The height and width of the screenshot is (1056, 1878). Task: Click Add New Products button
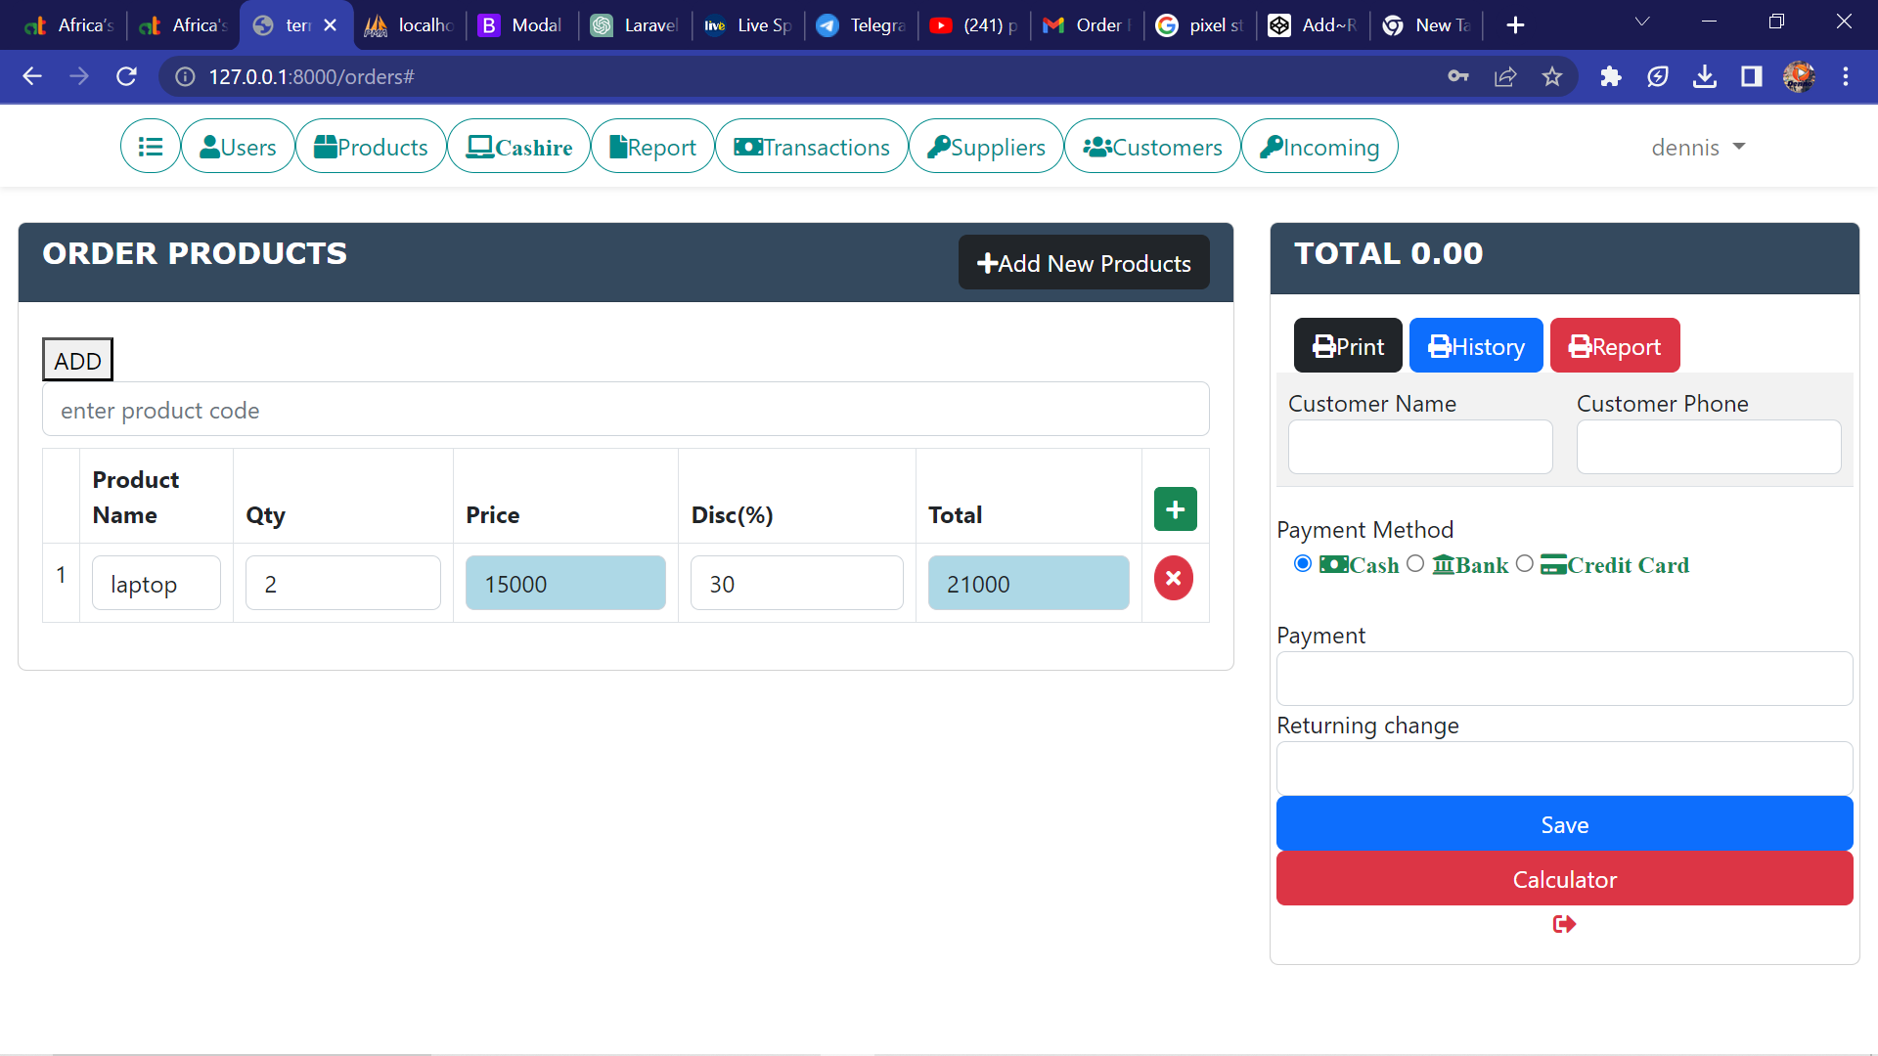point(1084,263)
